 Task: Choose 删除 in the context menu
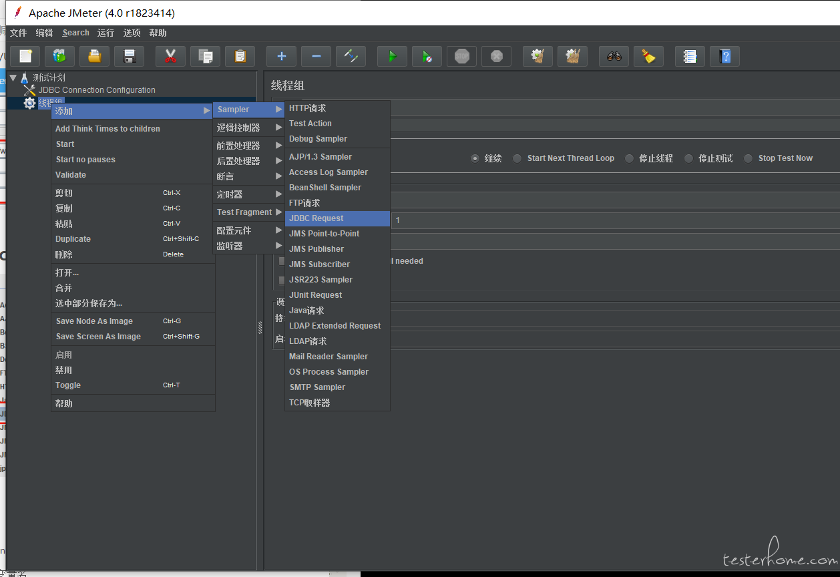click(x=132, y=254)
